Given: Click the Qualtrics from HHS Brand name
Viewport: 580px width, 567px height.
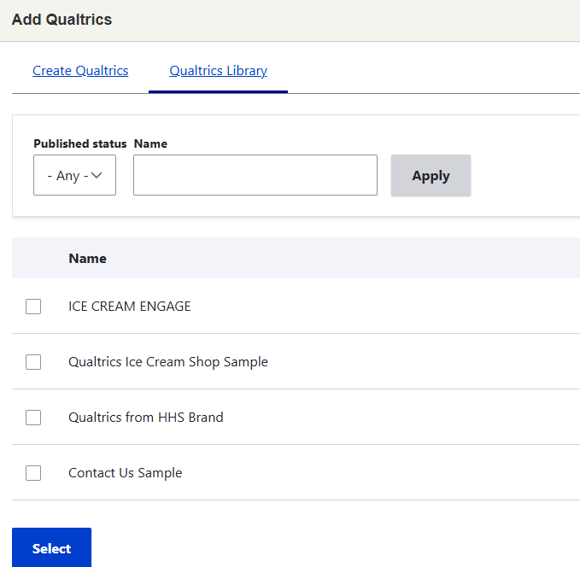Looking at the screenshot, I should (x=146, y=418).
